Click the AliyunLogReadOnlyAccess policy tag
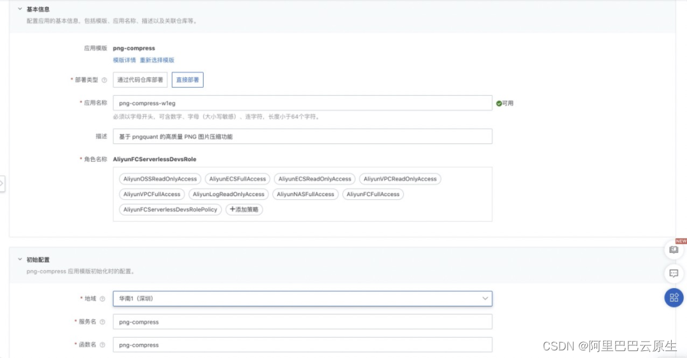 tap(228, 194)
